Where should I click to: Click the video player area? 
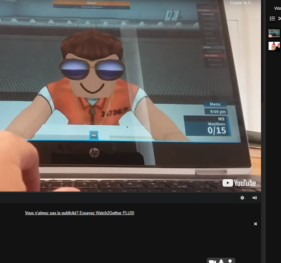(131, 96)
